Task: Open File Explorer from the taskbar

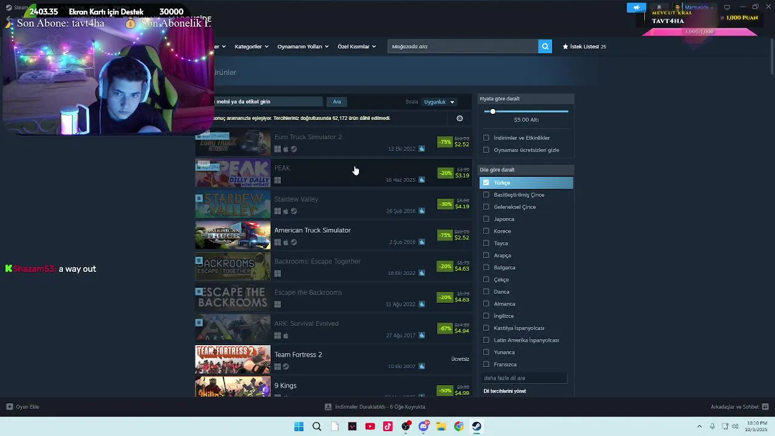Action: point(441,426)
